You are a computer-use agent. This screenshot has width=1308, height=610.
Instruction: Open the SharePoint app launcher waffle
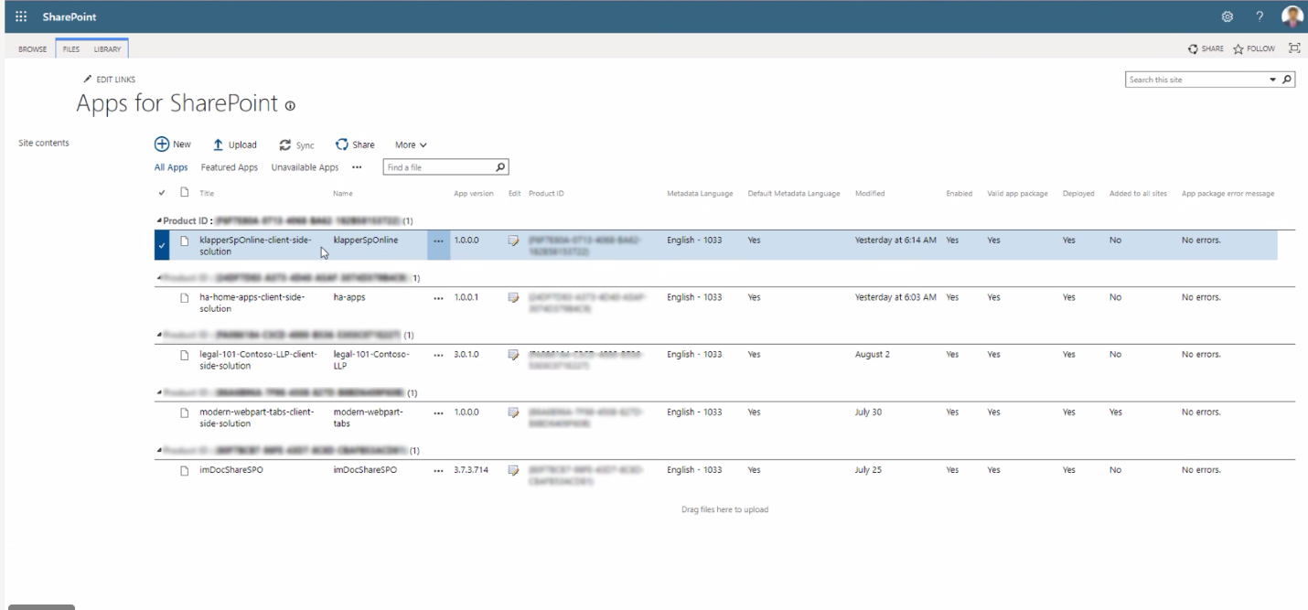pyautogui.click(x=21, y=16)
